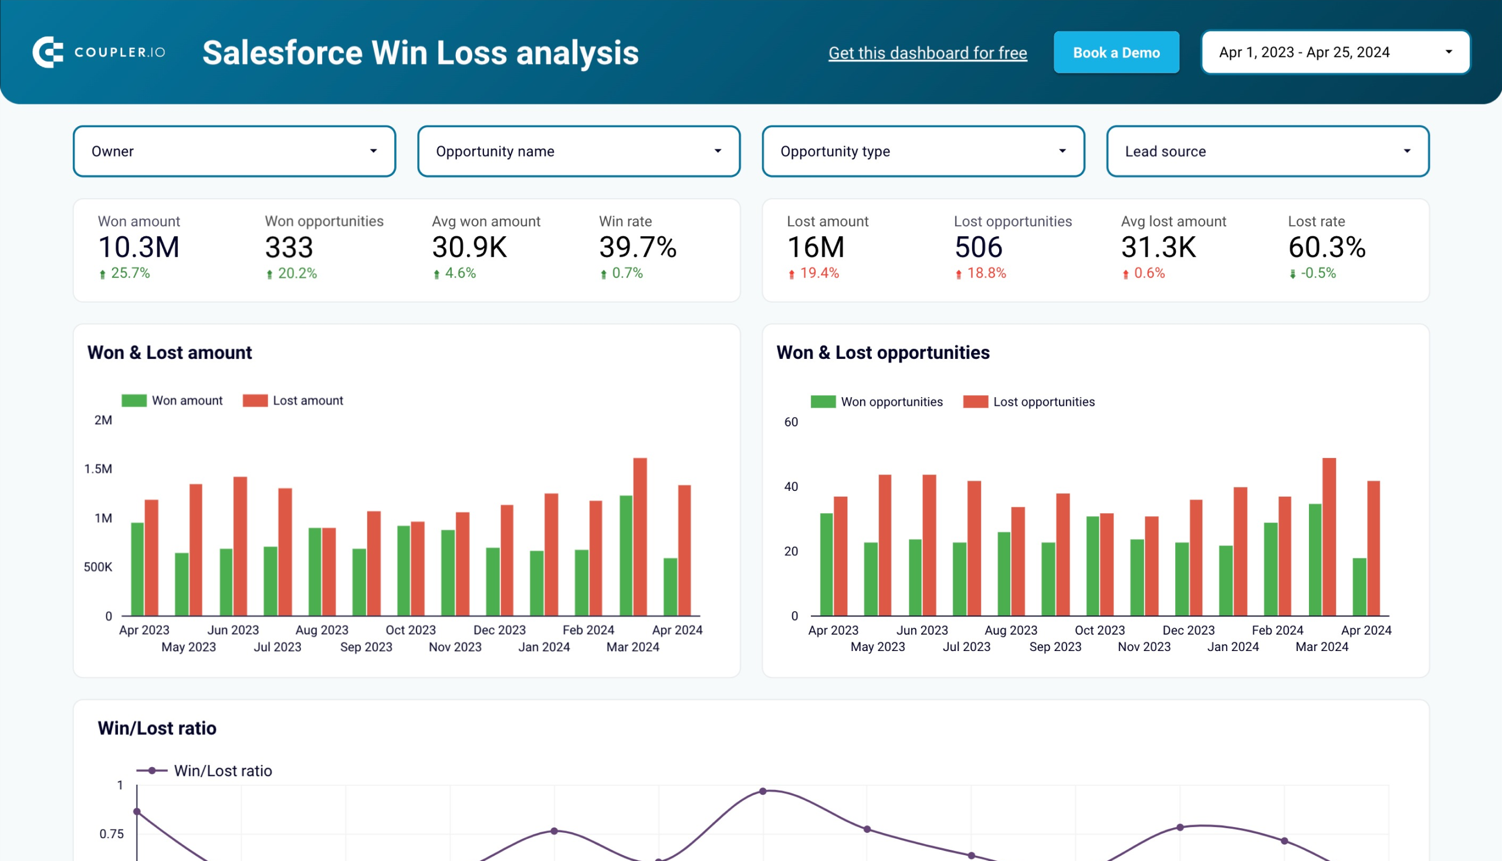Click the Salesforce Win Loss analysis title

click(422, 53)
